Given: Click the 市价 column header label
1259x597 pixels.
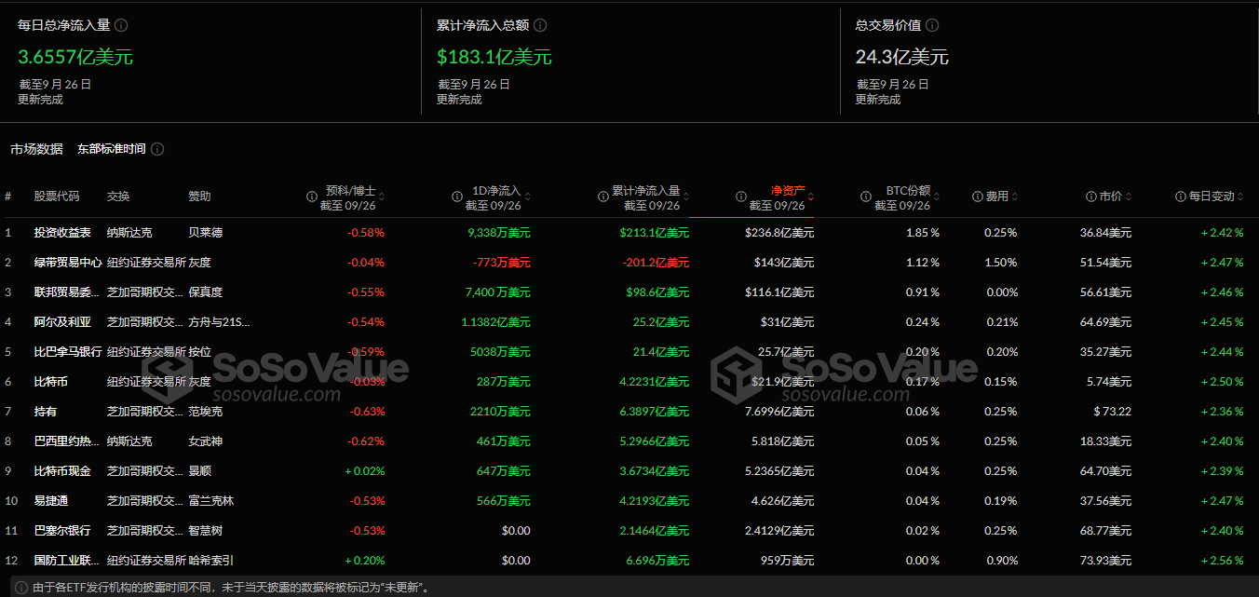Looking at the screenshot, I should (1111, 197).
